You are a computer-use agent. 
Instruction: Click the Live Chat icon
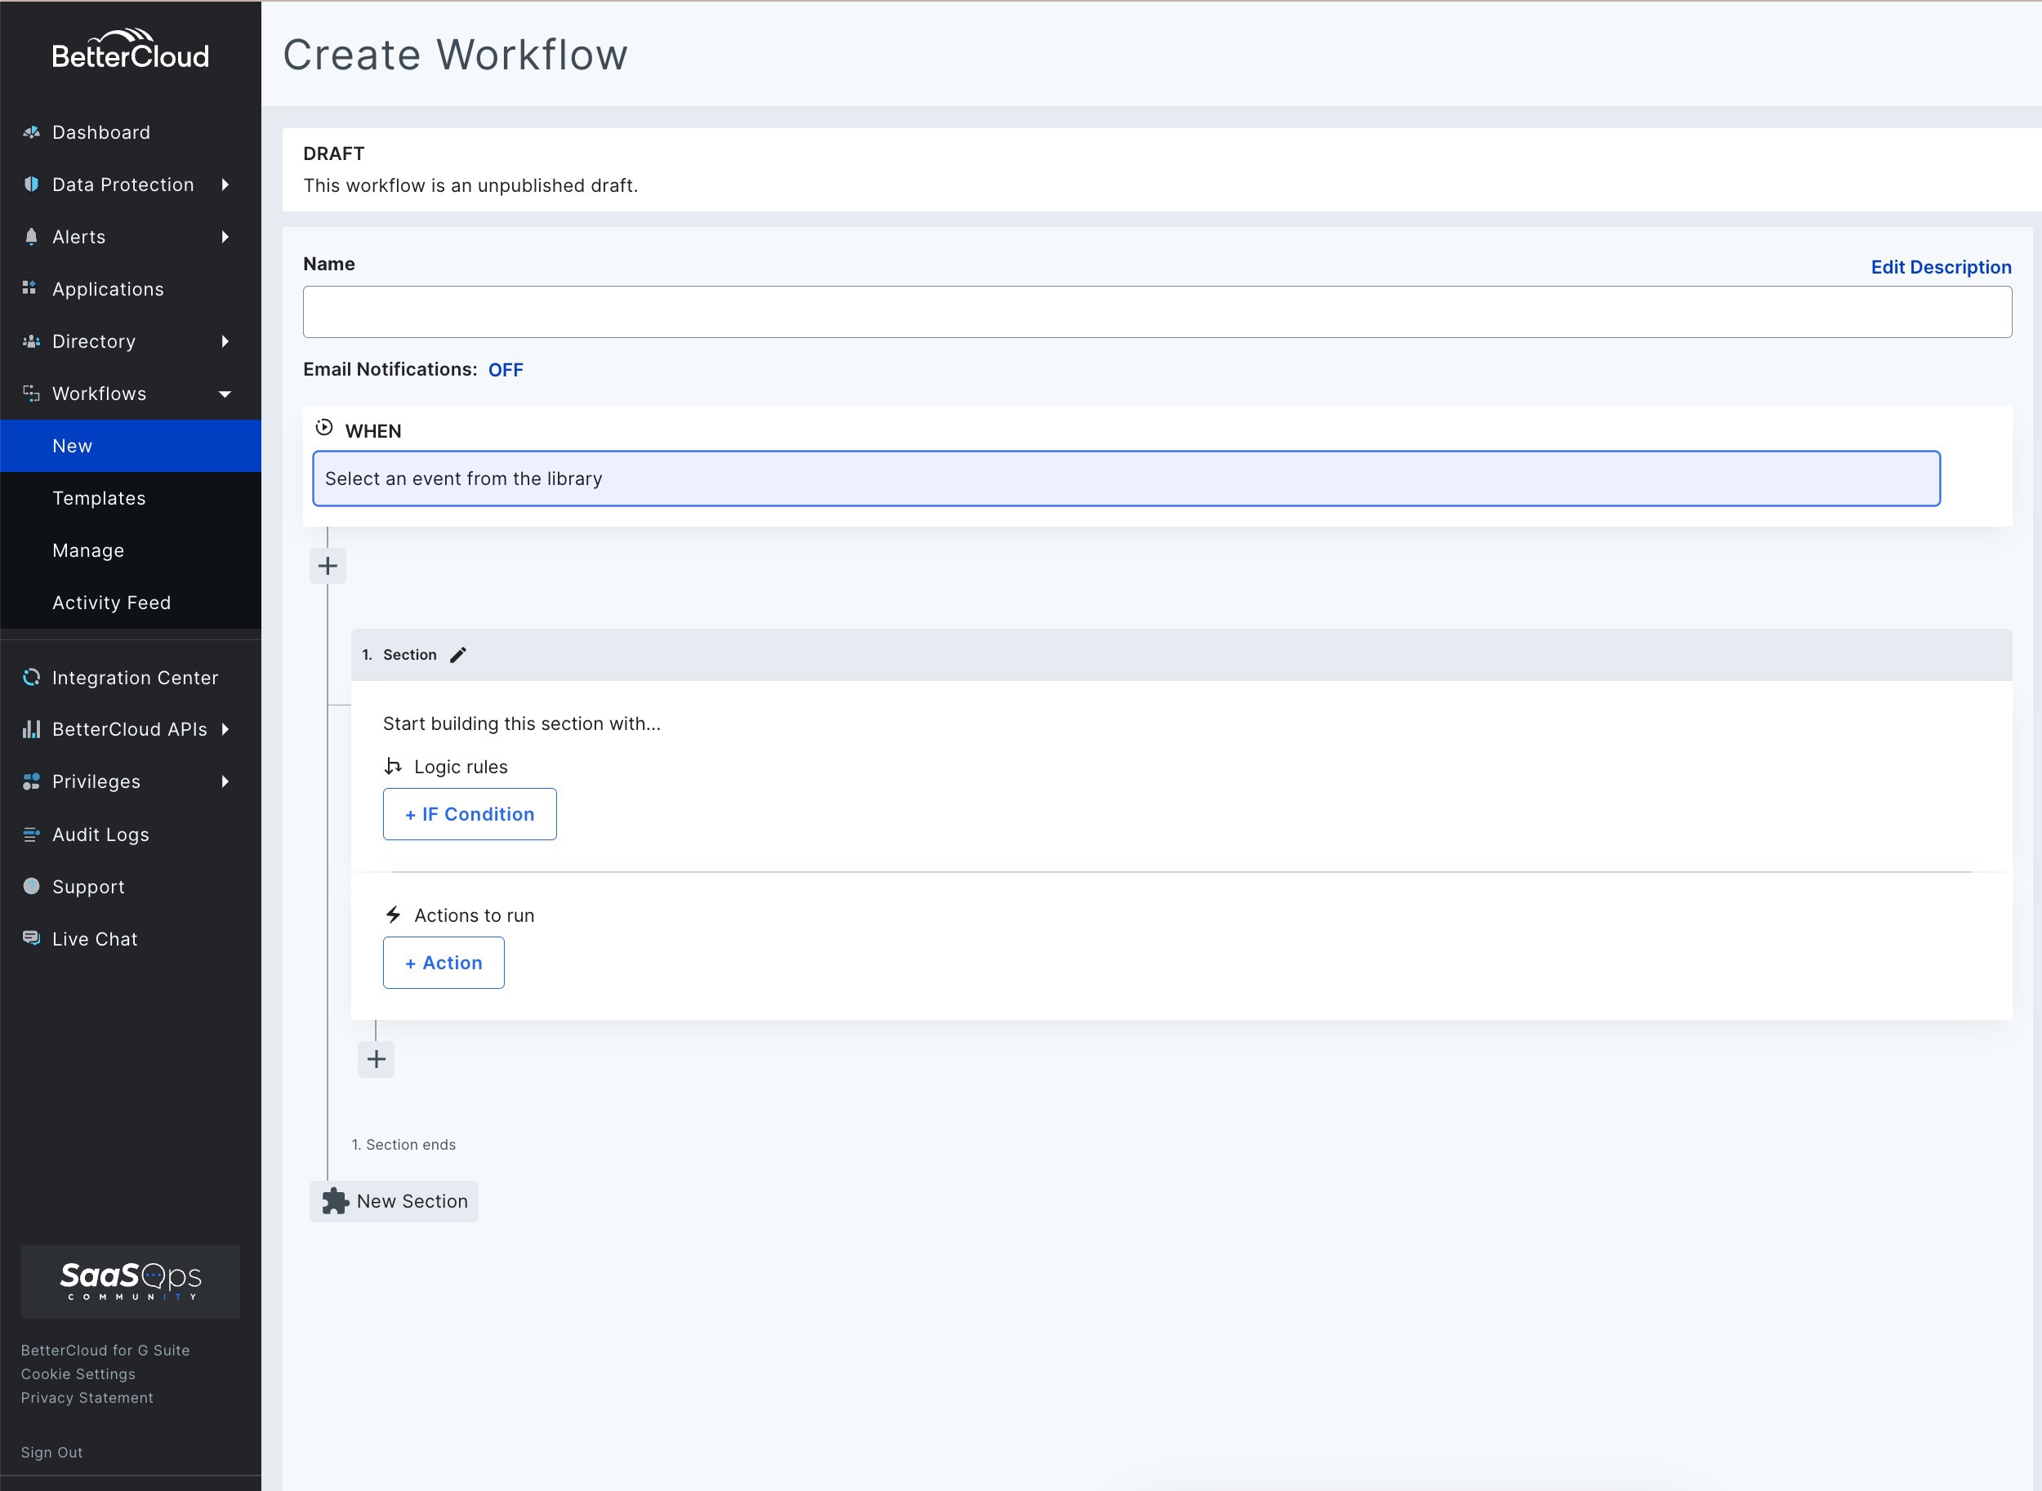[x=32, y=939]
